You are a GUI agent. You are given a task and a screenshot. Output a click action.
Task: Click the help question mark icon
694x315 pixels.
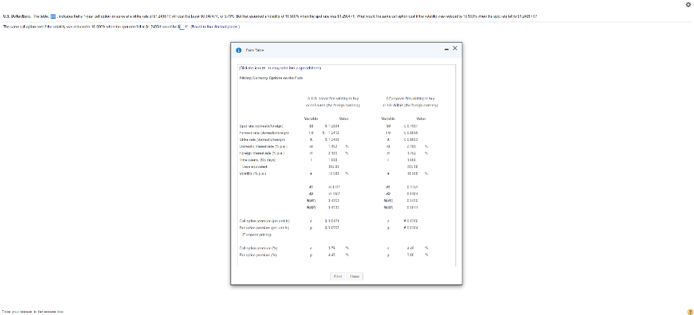689,312
